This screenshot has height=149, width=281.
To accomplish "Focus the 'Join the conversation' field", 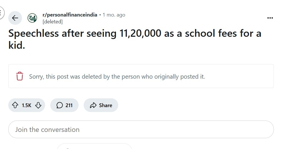I will pos(141,129).
